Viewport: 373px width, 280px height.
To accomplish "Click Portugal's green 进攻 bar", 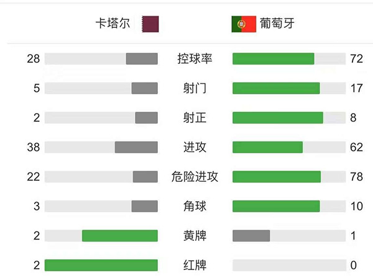I will [267, 147].
